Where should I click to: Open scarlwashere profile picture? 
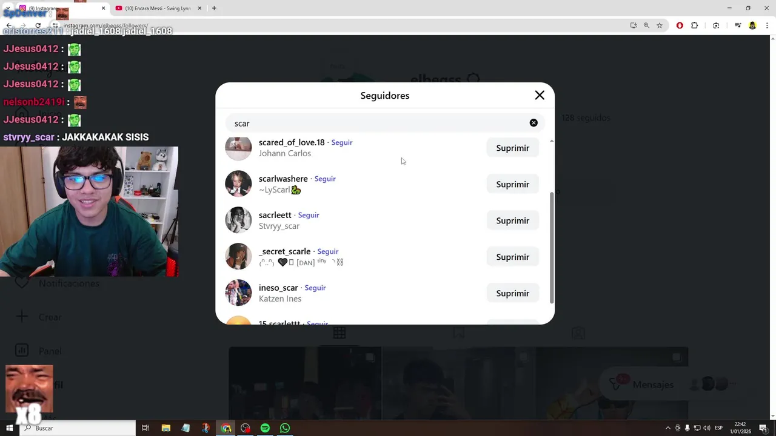click(238, 184)
